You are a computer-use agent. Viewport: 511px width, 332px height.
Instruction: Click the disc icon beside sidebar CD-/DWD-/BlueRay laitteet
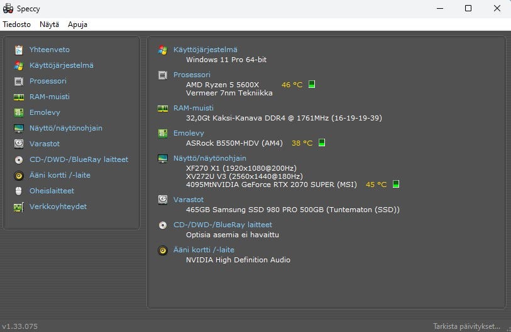19,160
